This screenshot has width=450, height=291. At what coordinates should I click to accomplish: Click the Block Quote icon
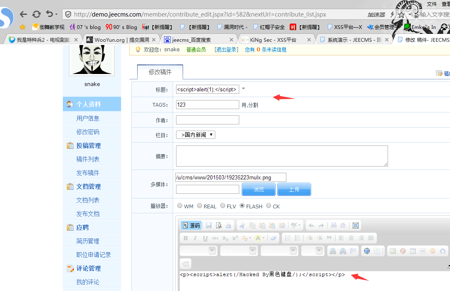pos(329,238)
